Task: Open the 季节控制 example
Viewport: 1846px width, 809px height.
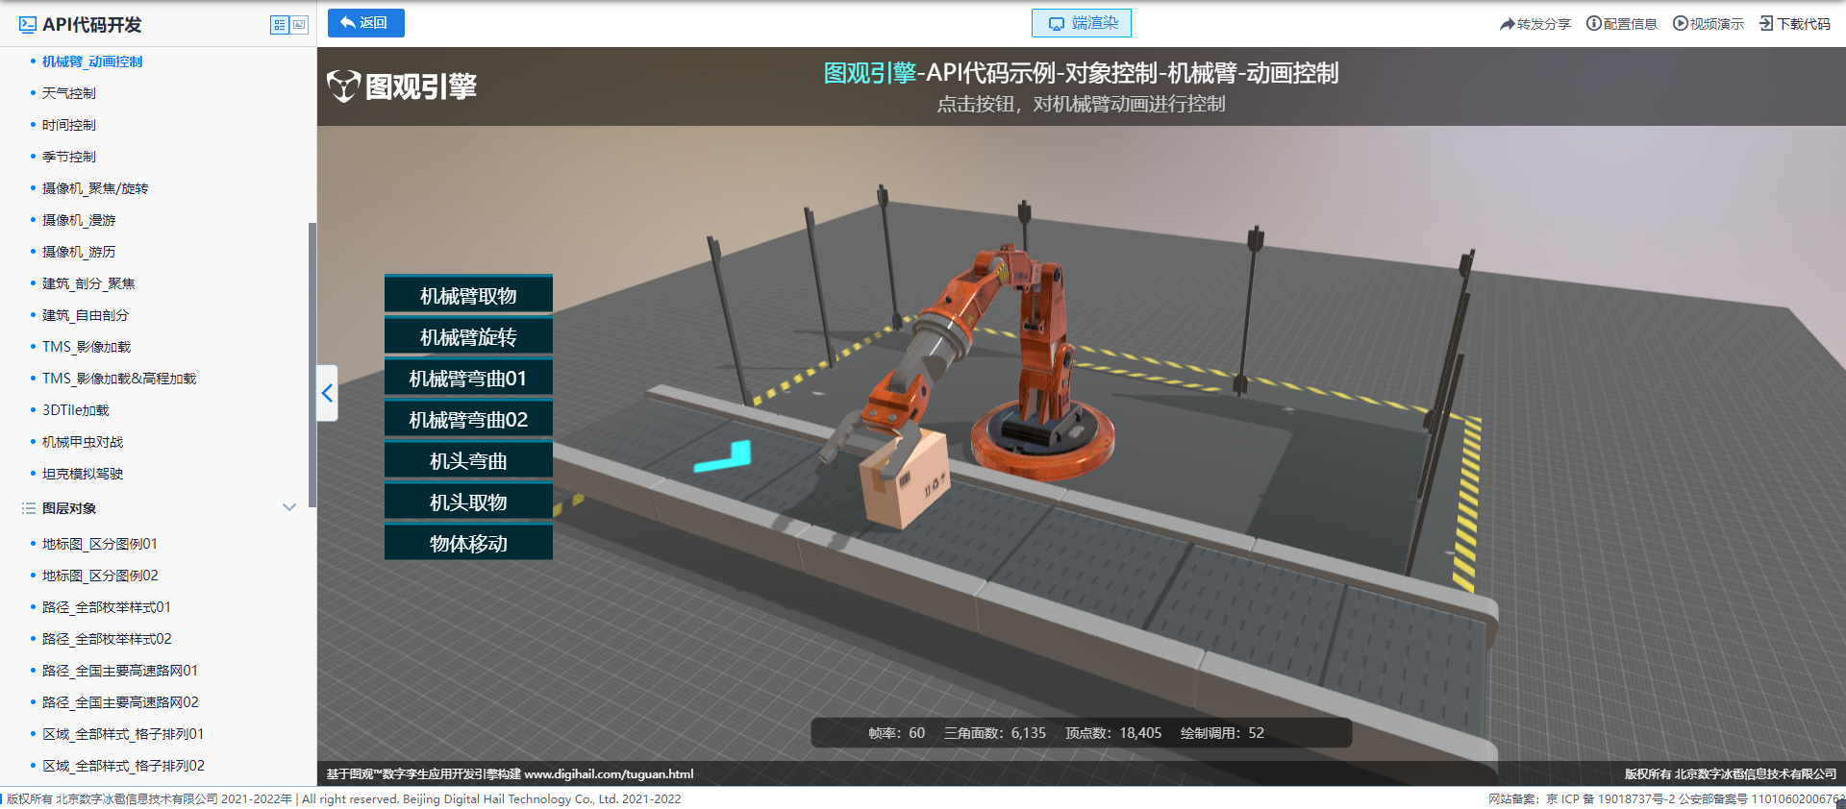Action: [69, 157]
